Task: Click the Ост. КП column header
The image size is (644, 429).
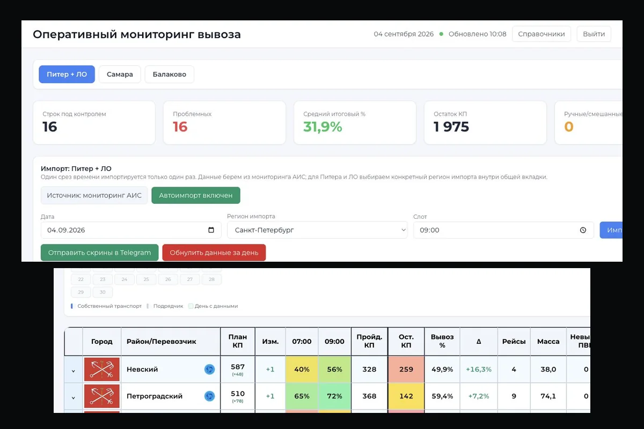Action: [x=406, y=341]
